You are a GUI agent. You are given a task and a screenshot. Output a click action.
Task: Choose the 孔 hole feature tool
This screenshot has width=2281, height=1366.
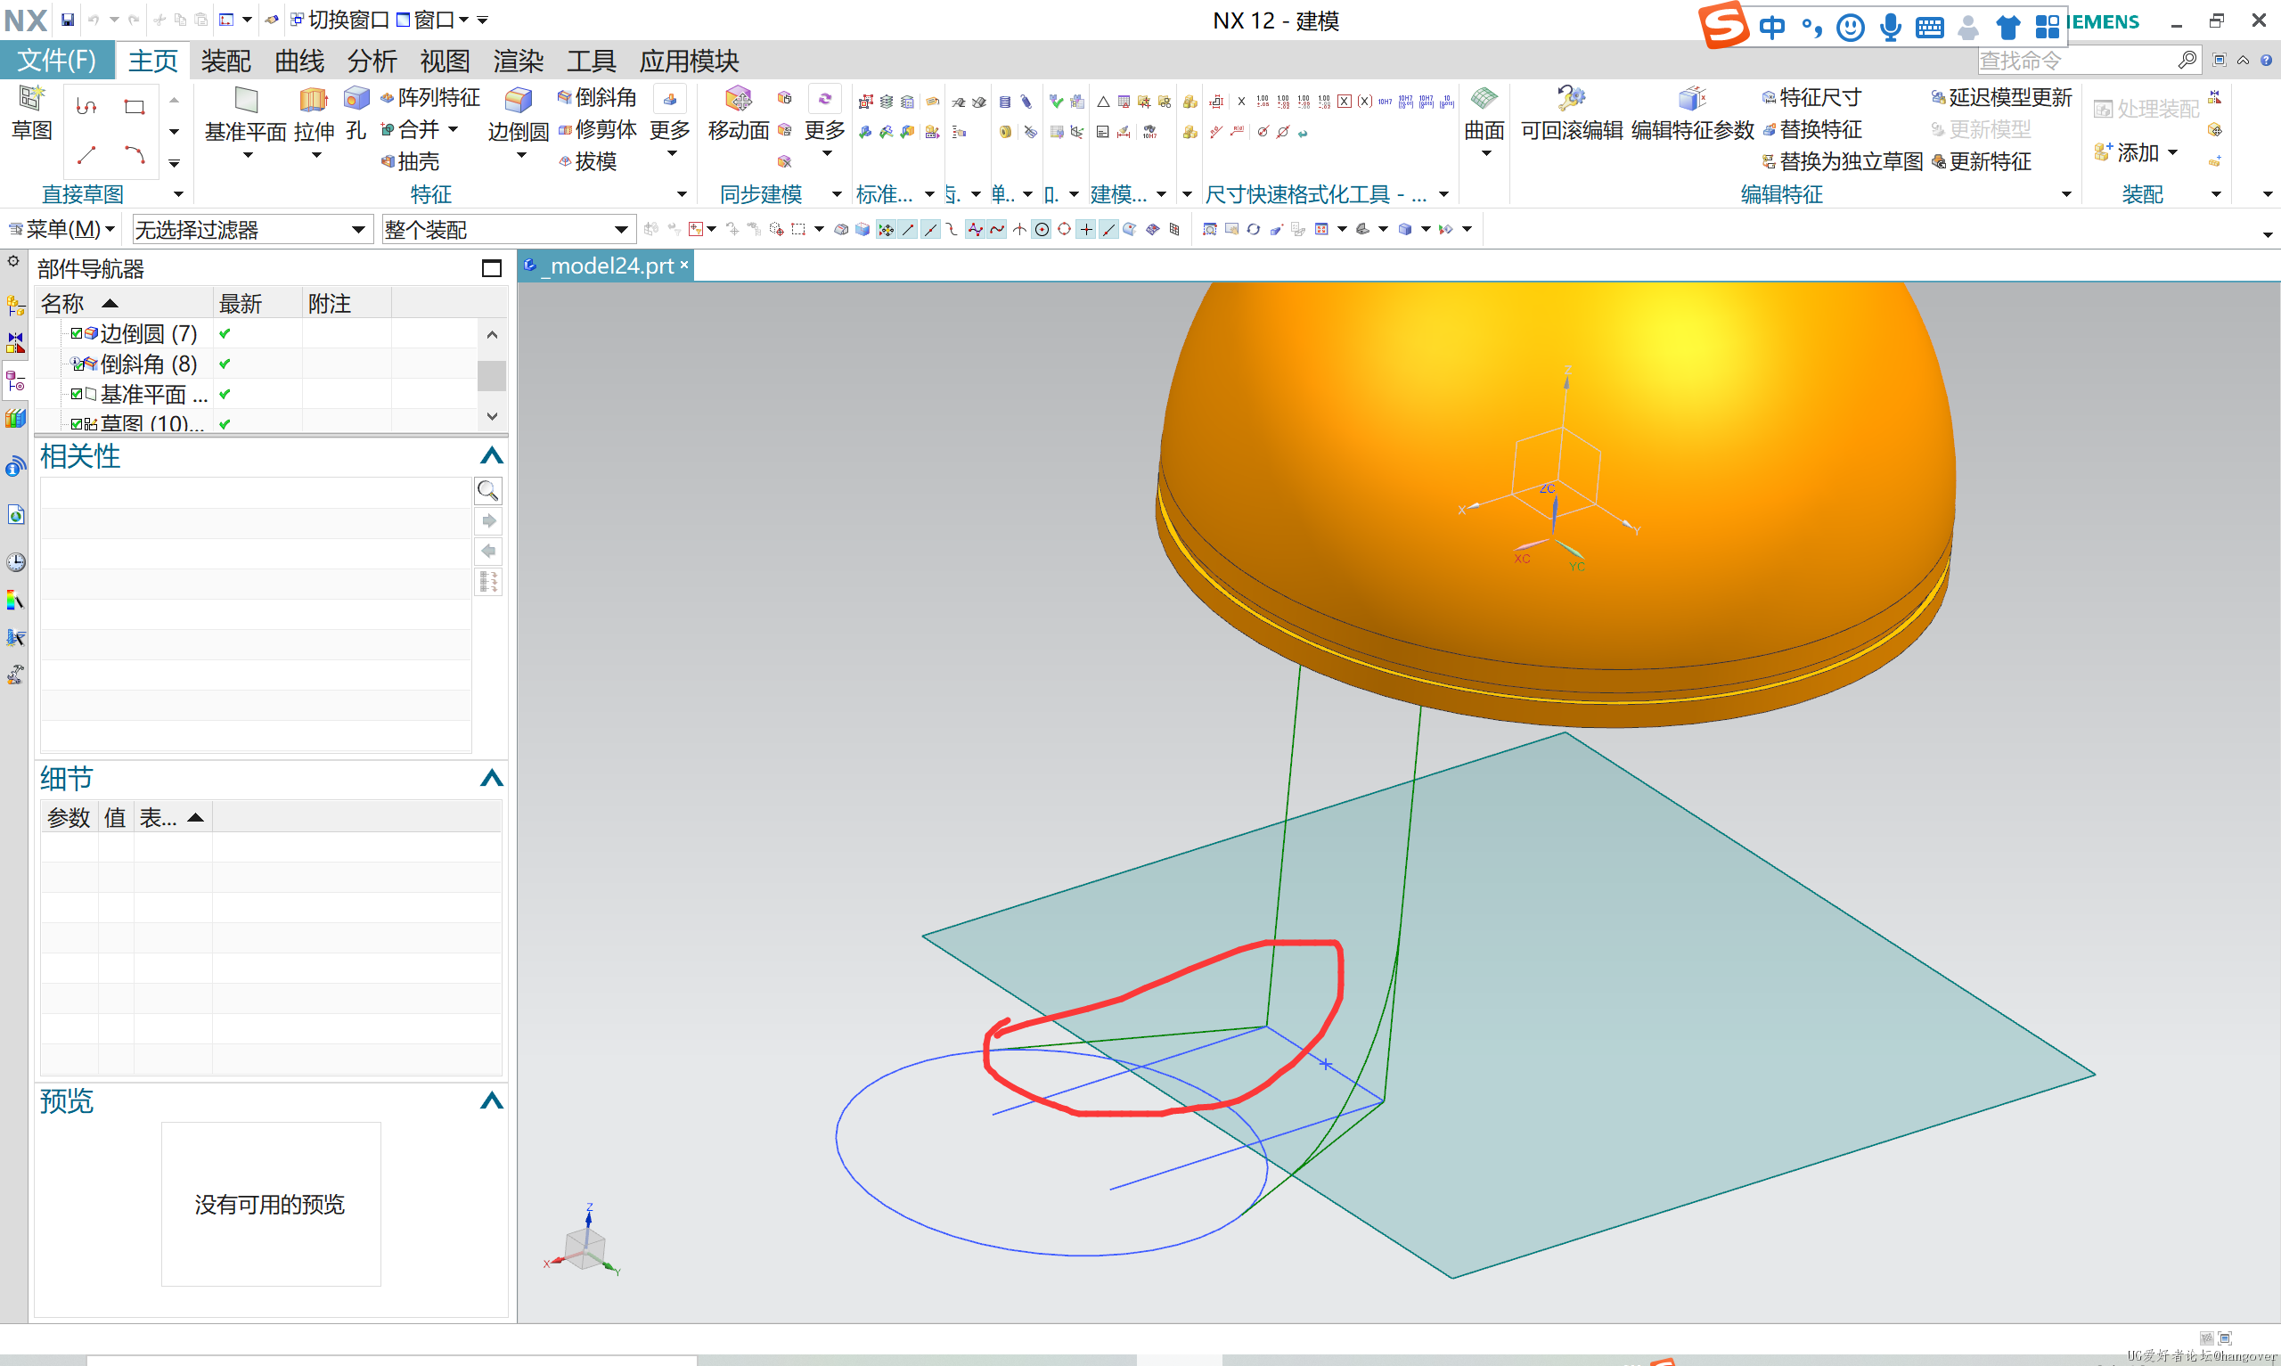tap(356, 112)
